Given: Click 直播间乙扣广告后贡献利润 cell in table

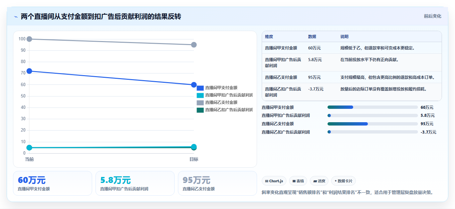Looking at the screenshot, I should pos(283,92).
